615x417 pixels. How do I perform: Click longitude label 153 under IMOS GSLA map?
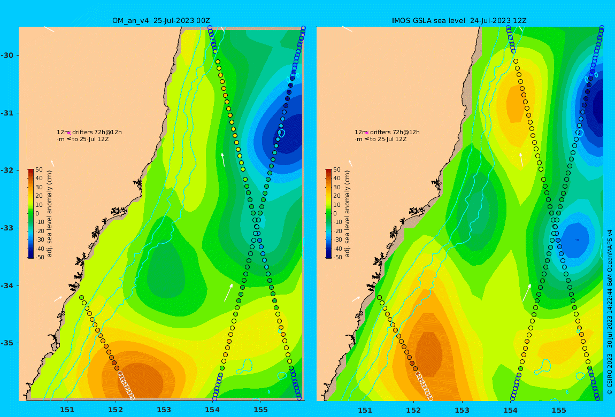coord(462,410)
